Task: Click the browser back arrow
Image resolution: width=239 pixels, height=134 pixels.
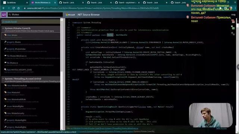Action: (4, 8)
